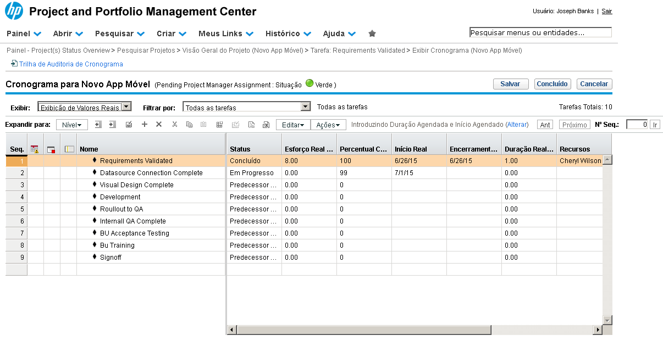Open the Ações dropdown menu
This screenshot has width=663, height=341.
pyautogui.click(x=328, y=125)
